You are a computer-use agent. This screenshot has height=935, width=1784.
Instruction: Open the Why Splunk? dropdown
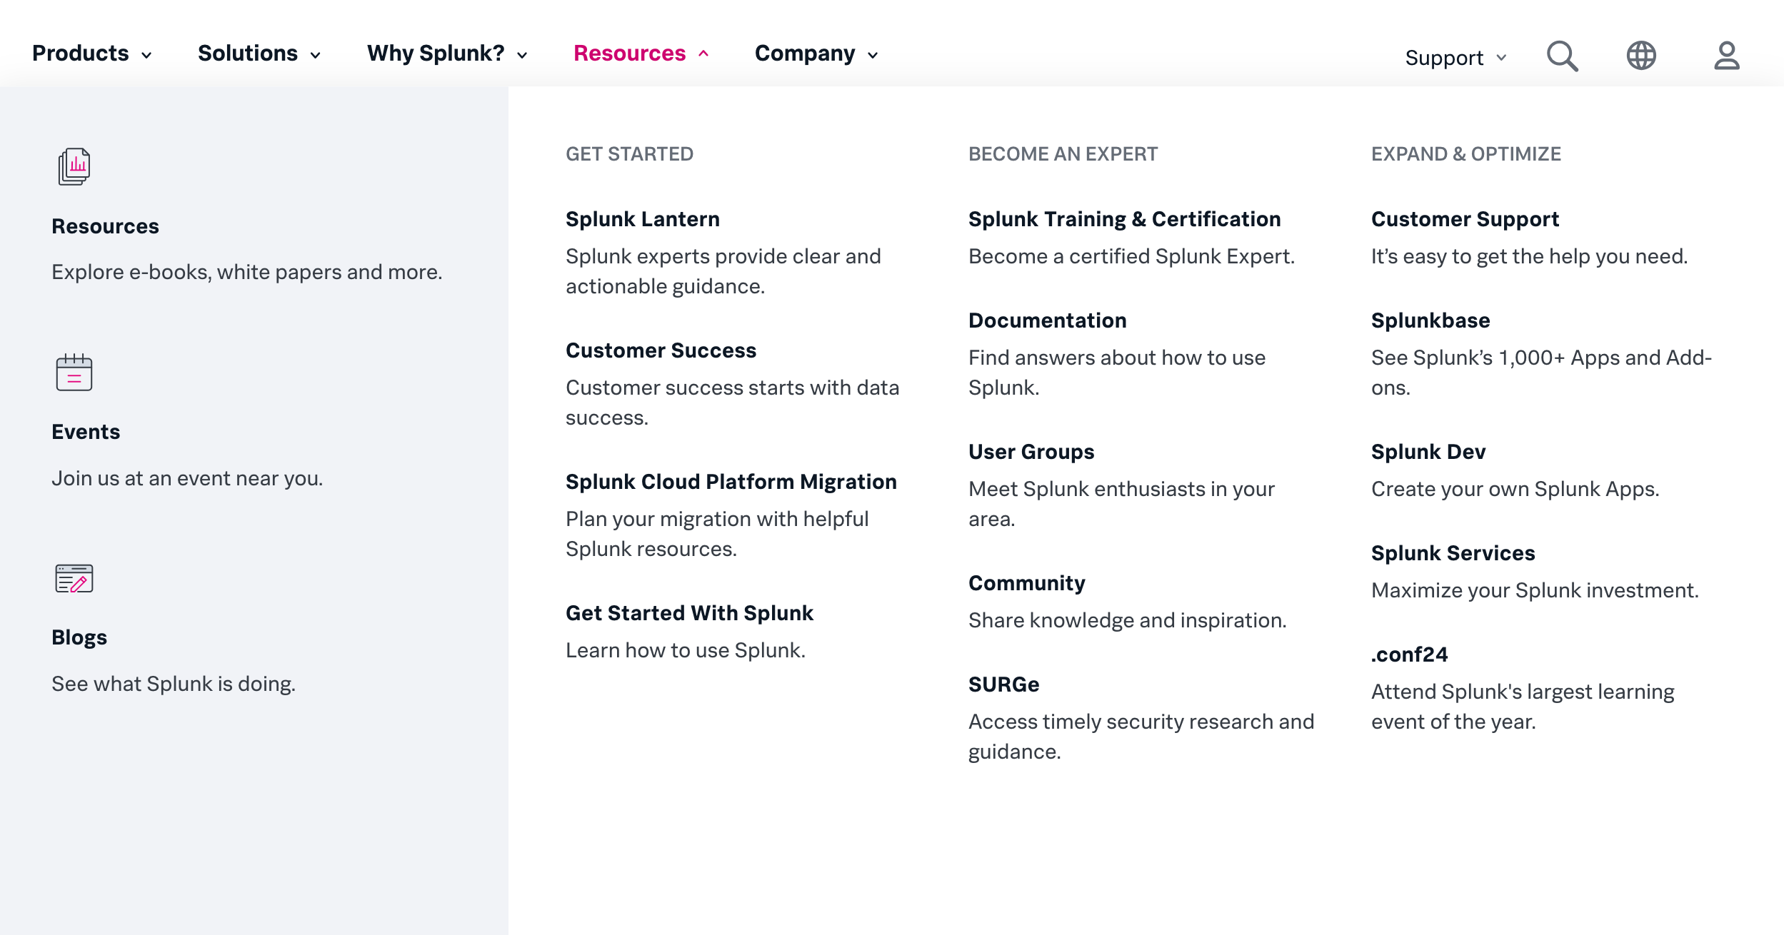click(447, 54)
